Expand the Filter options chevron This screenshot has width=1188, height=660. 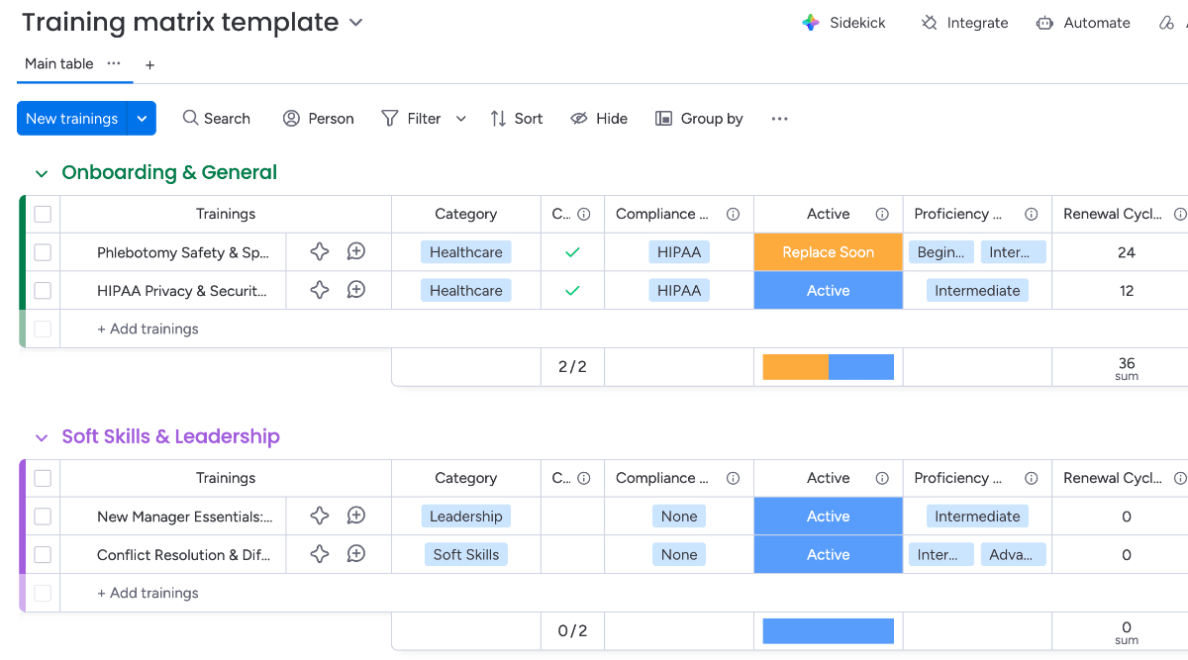[x=460, y=119]
